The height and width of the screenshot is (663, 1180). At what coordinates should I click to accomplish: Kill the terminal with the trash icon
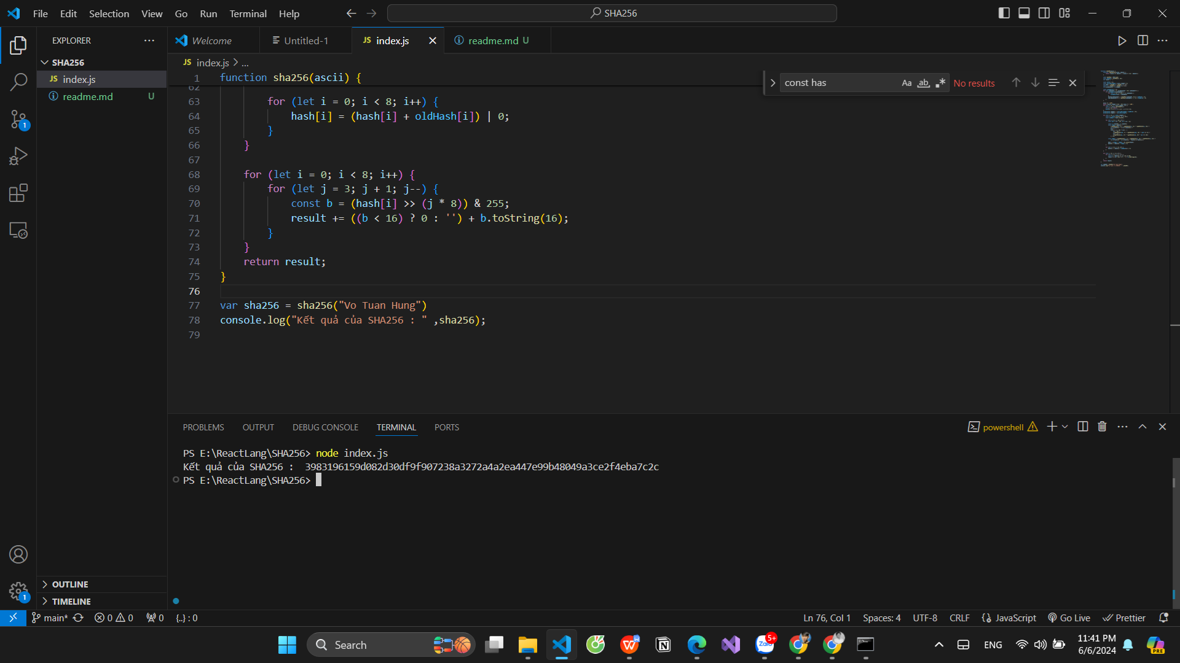coord(1102,427)
